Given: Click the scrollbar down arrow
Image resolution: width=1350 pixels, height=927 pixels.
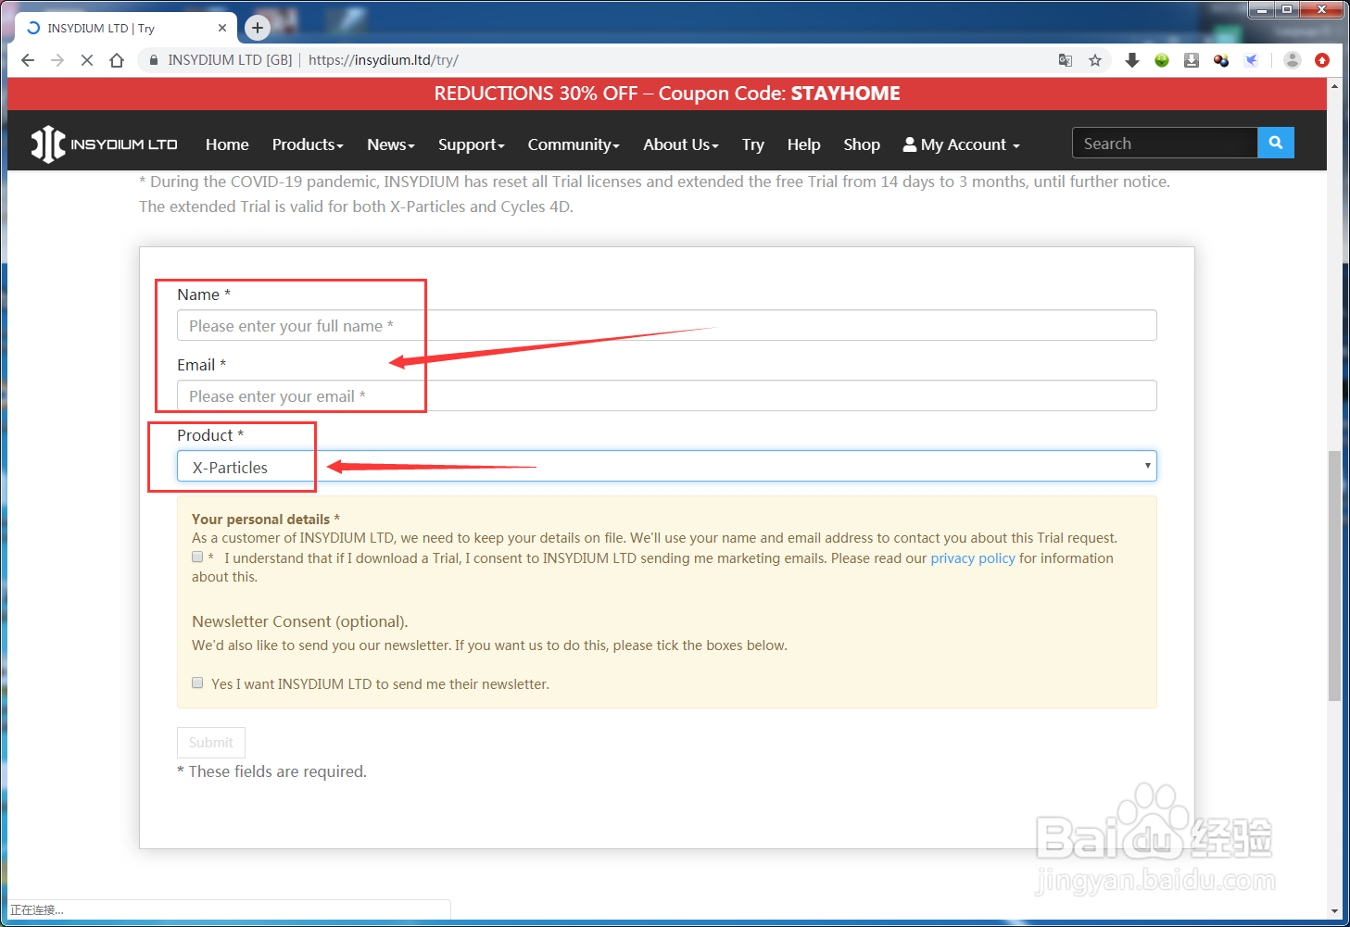Looking at the screenshot, I should [1334, 911].
